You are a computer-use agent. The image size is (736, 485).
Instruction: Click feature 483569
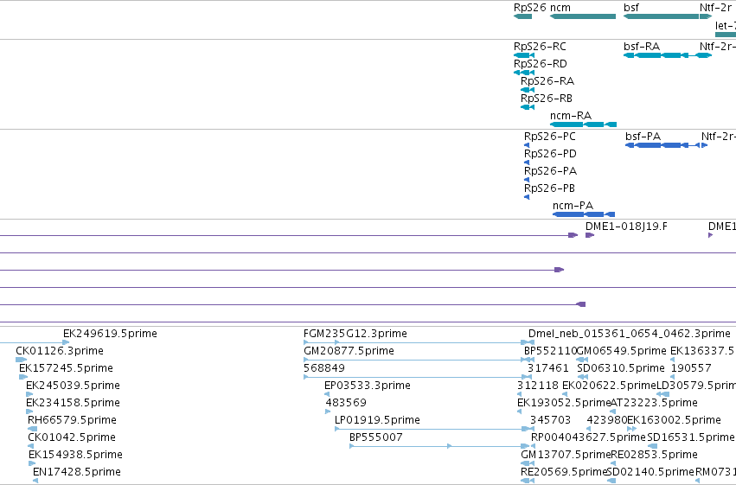coord(346,403)
